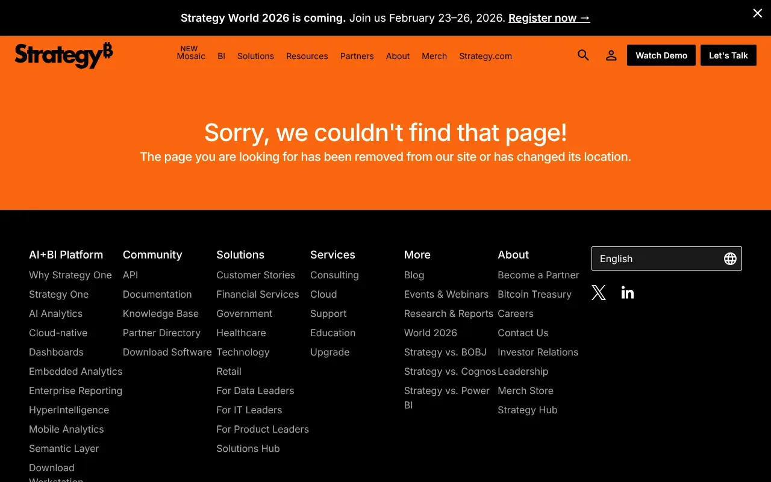The image size is (771, 482).
Task: Click the user account profile icon
Action: (611, 55)
